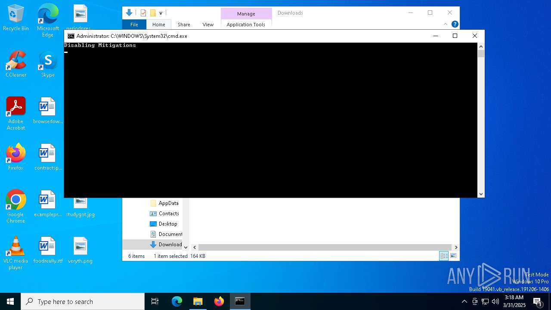Click the Manage contextual tab header

[246, 14]
